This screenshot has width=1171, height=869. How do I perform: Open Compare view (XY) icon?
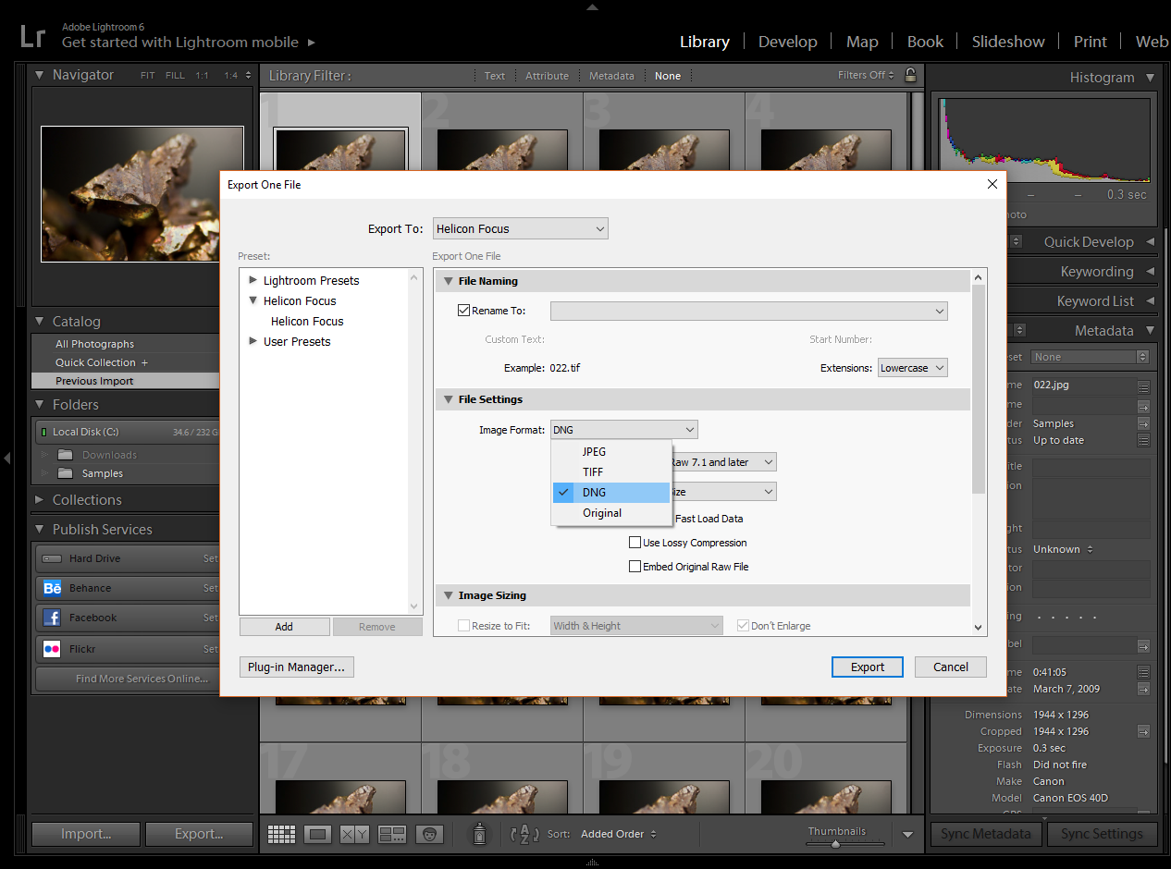pos(354,834)
